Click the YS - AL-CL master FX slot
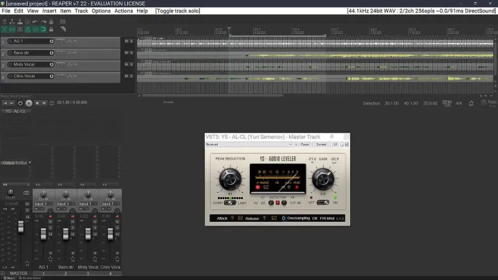Viewport: 498px width, 280px height. [15, 111]
